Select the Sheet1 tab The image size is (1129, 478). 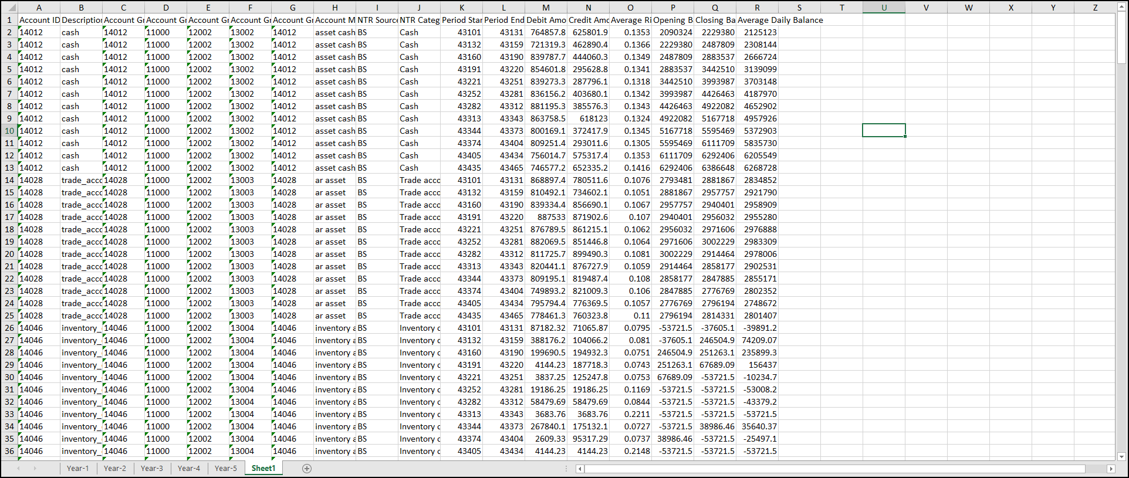263,468
